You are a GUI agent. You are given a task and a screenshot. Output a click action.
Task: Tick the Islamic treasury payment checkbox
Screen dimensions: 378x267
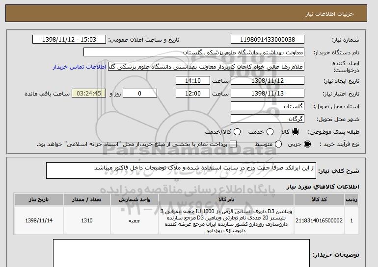(233, 144)
